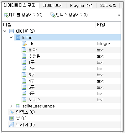Click the text type of 회차
This screenshot has width=125, height=133.
pos(100,50)
